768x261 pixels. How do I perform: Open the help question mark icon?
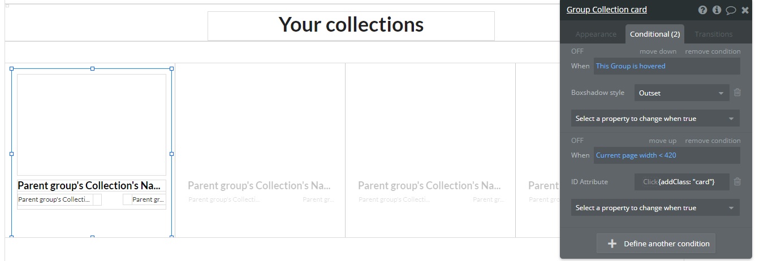(x=702, y=10)
